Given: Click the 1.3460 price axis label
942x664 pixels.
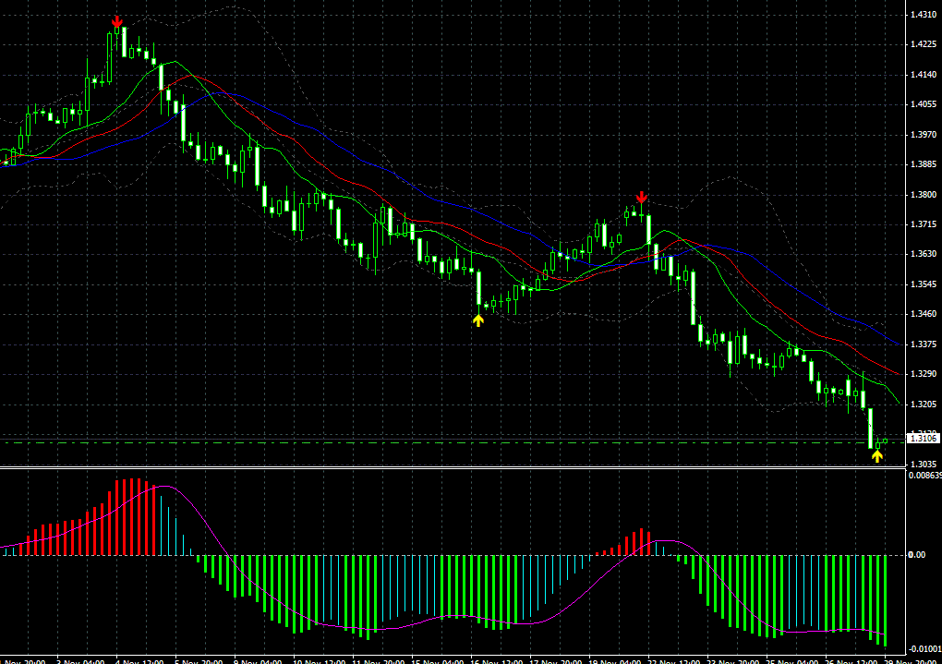Looking at the screenshot, I should point(924,314).
